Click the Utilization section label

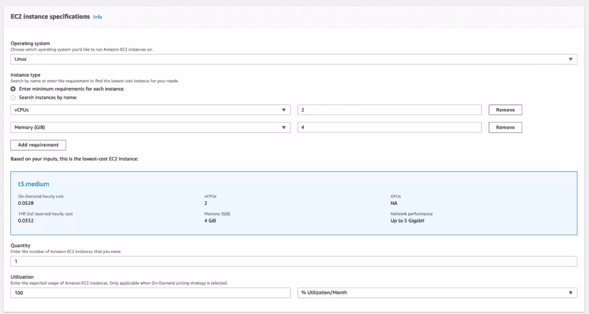click(x=22, y=277)
